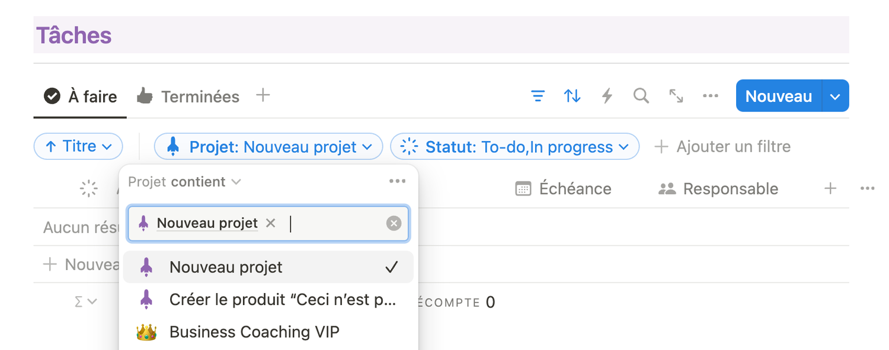889x350 pixels.
Task: Open the Titre sort dropdown
Action: point(78,146)
